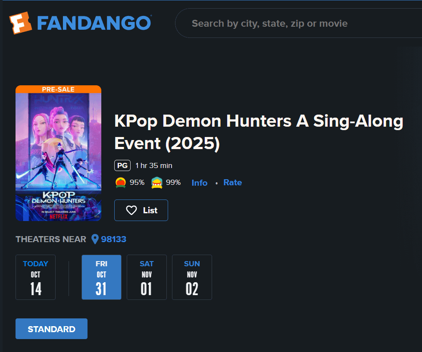This screenshot has width=422, height=352.
Task: Click the Rotten Tomatoes Tomatometer icon
Action: pos(120,183)
